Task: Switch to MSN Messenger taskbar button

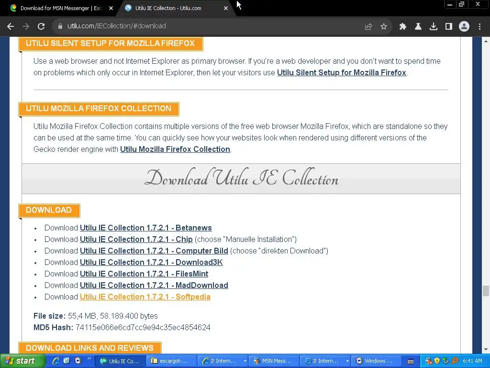Action: [x=274, y=361]
